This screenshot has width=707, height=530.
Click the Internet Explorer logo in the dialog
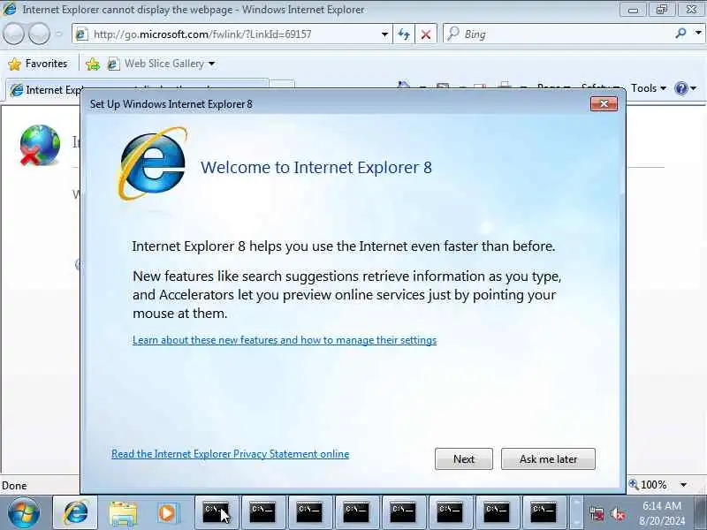tap(152, 163)
